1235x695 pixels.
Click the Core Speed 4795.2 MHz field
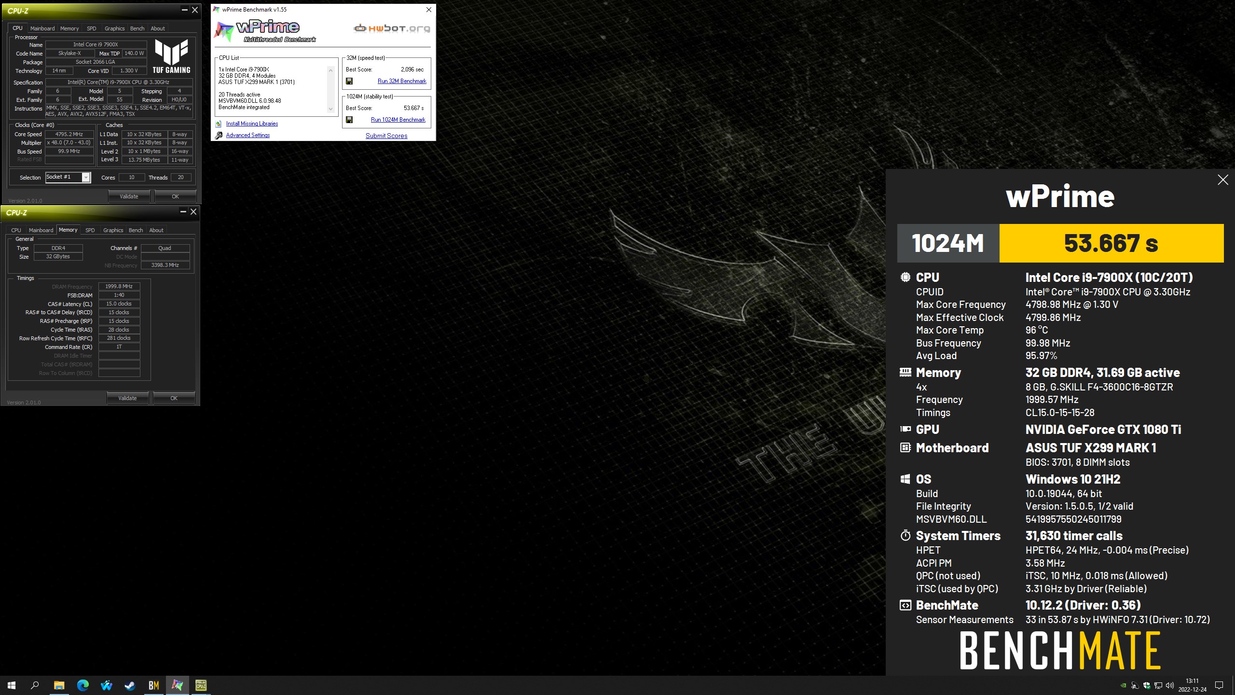(x=69, y=134)
